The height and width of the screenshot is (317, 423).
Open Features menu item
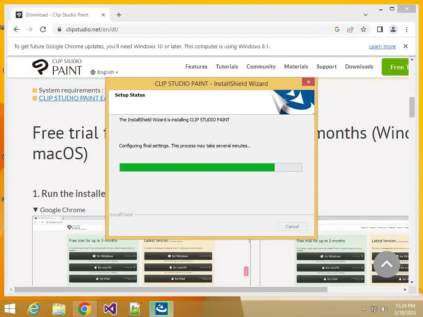click(196, 66)
